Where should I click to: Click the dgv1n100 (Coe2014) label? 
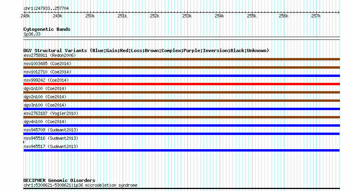pyautogui.click(x=45, y=88)
